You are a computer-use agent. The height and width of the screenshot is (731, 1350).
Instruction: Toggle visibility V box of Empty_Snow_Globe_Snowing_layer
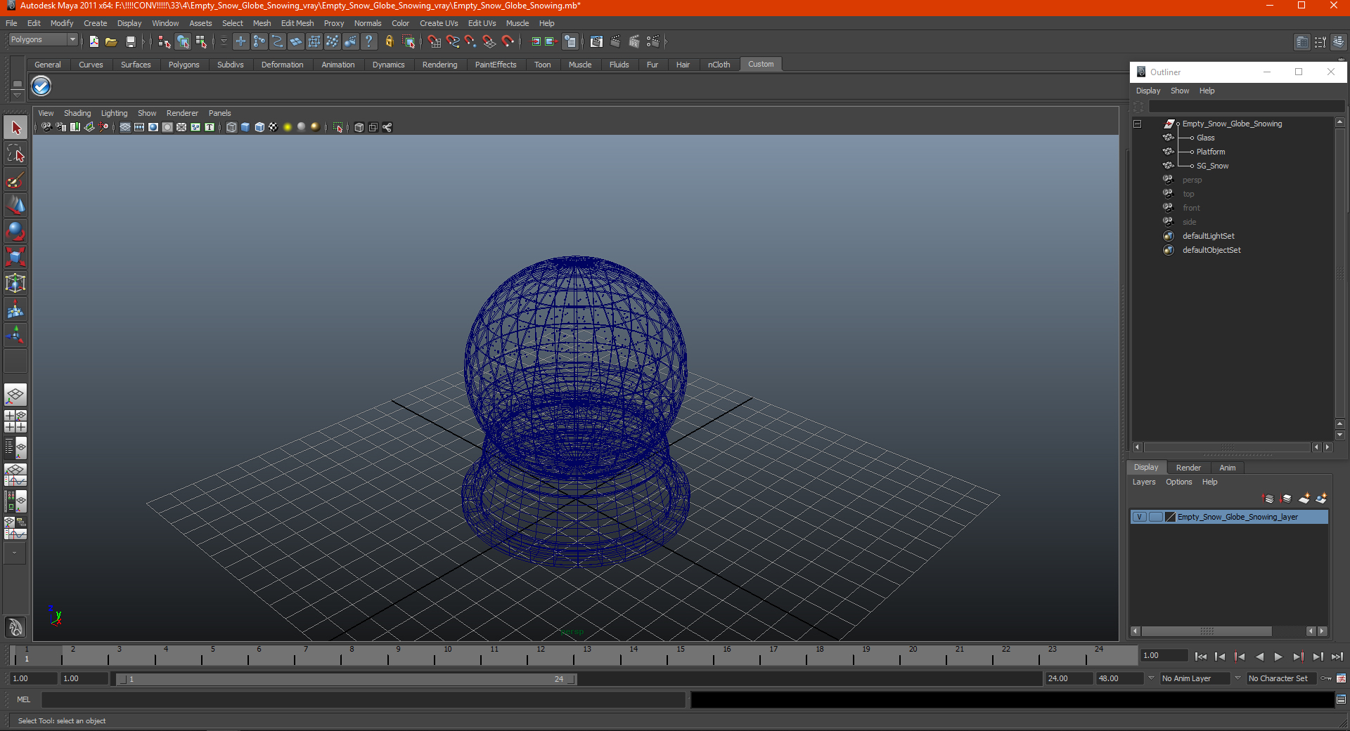1139,517
